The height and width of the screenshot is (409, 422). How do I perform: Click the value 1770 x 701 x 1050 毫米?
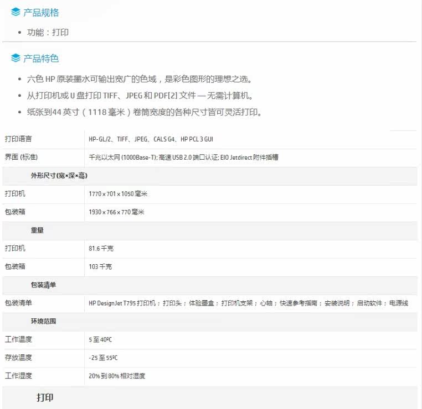[x=118, y=193]
